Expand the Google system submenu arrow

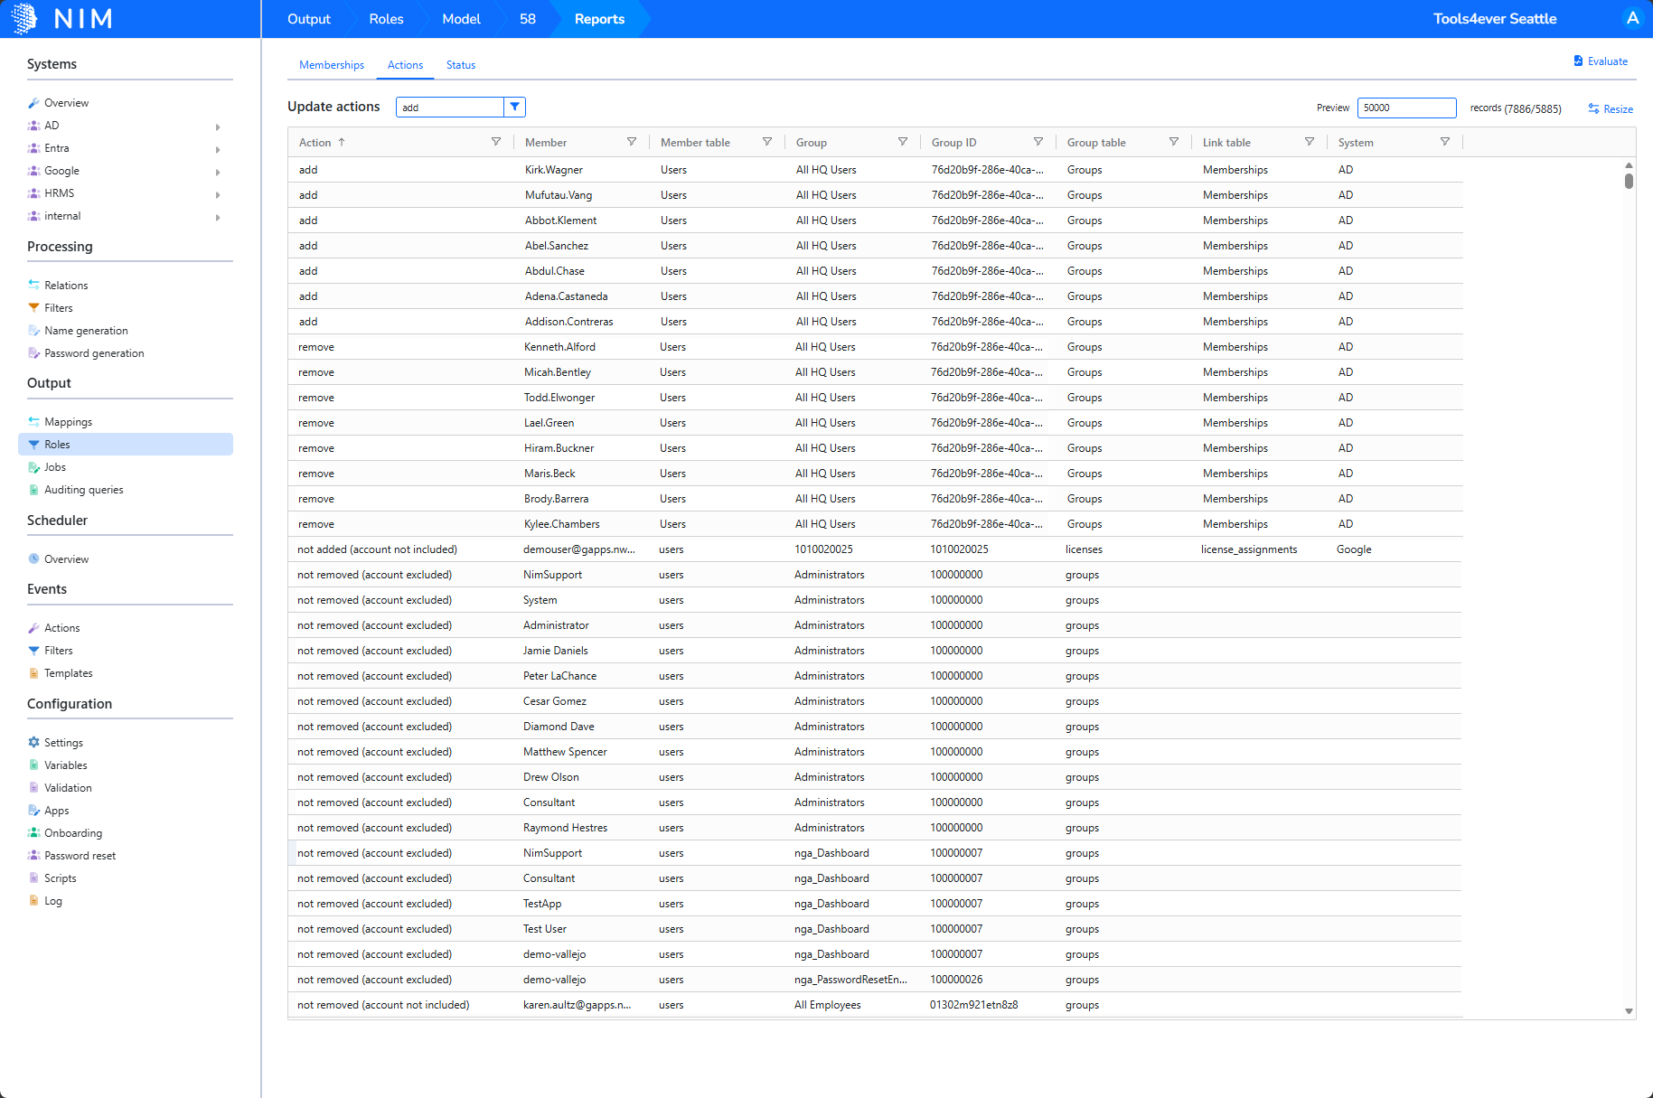(218, 172)
